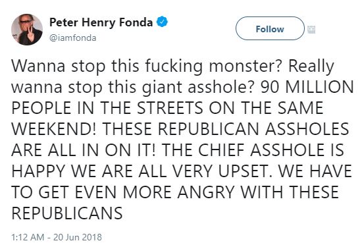
Task: Click the small gray icon beside Follow
Action: pyautogui.click(x=311, y=30)
